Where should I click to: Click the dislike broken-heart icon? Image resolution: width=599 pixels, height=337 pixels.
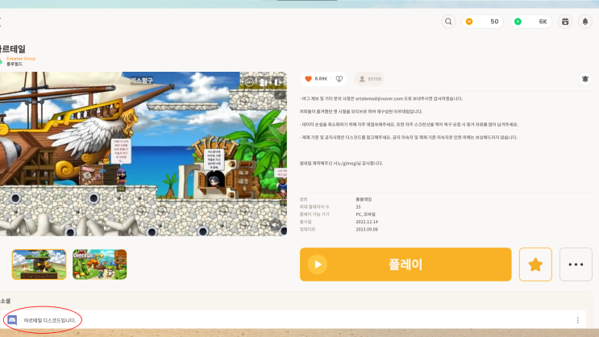(x=339, y=79)
